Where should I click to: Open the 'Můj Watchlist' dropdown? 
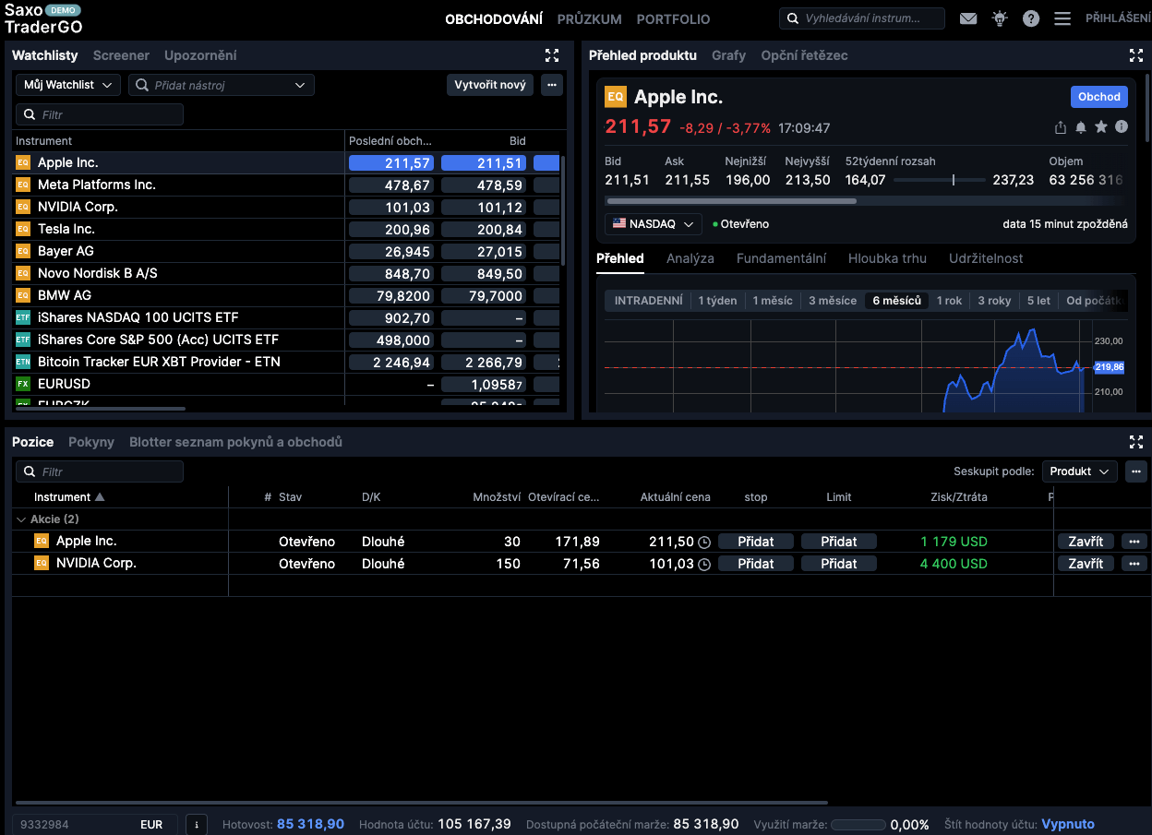pyautogui.click(x=68, y=85)
